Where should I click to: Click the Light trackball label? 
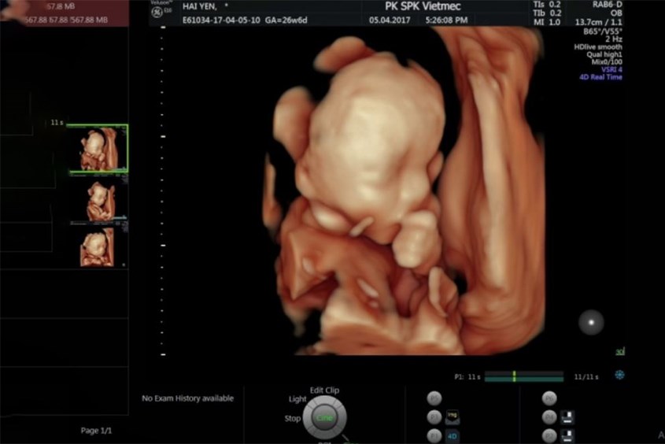[297, 399]
